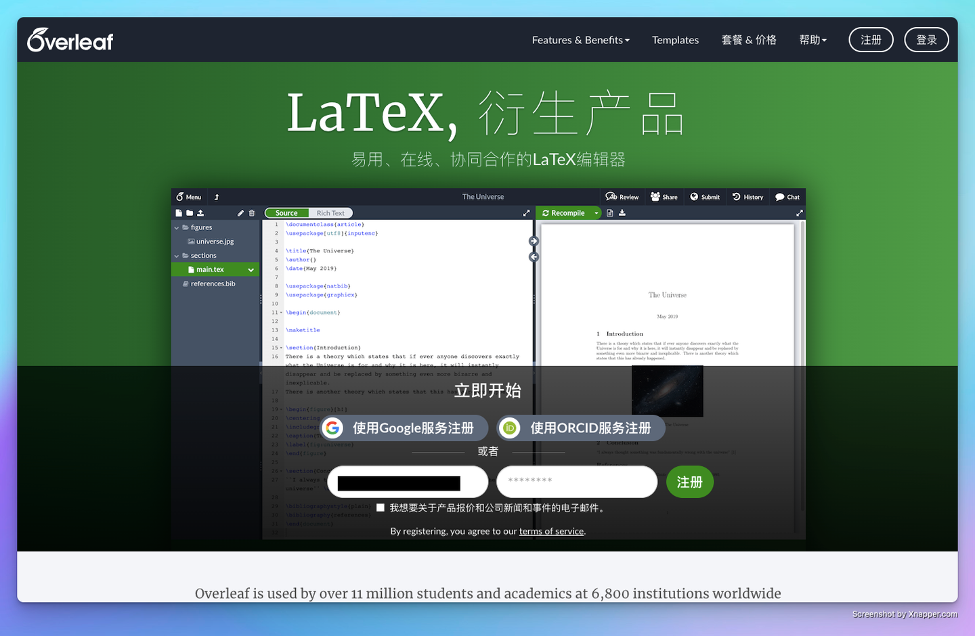Image resolution: width=975 pixels, height=636 pixels.
Task: Select the Submit icon
Action: click(694, 197)
